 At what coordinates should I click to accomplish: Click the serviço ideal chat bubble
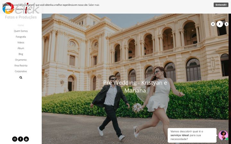[x=192, y=135]
